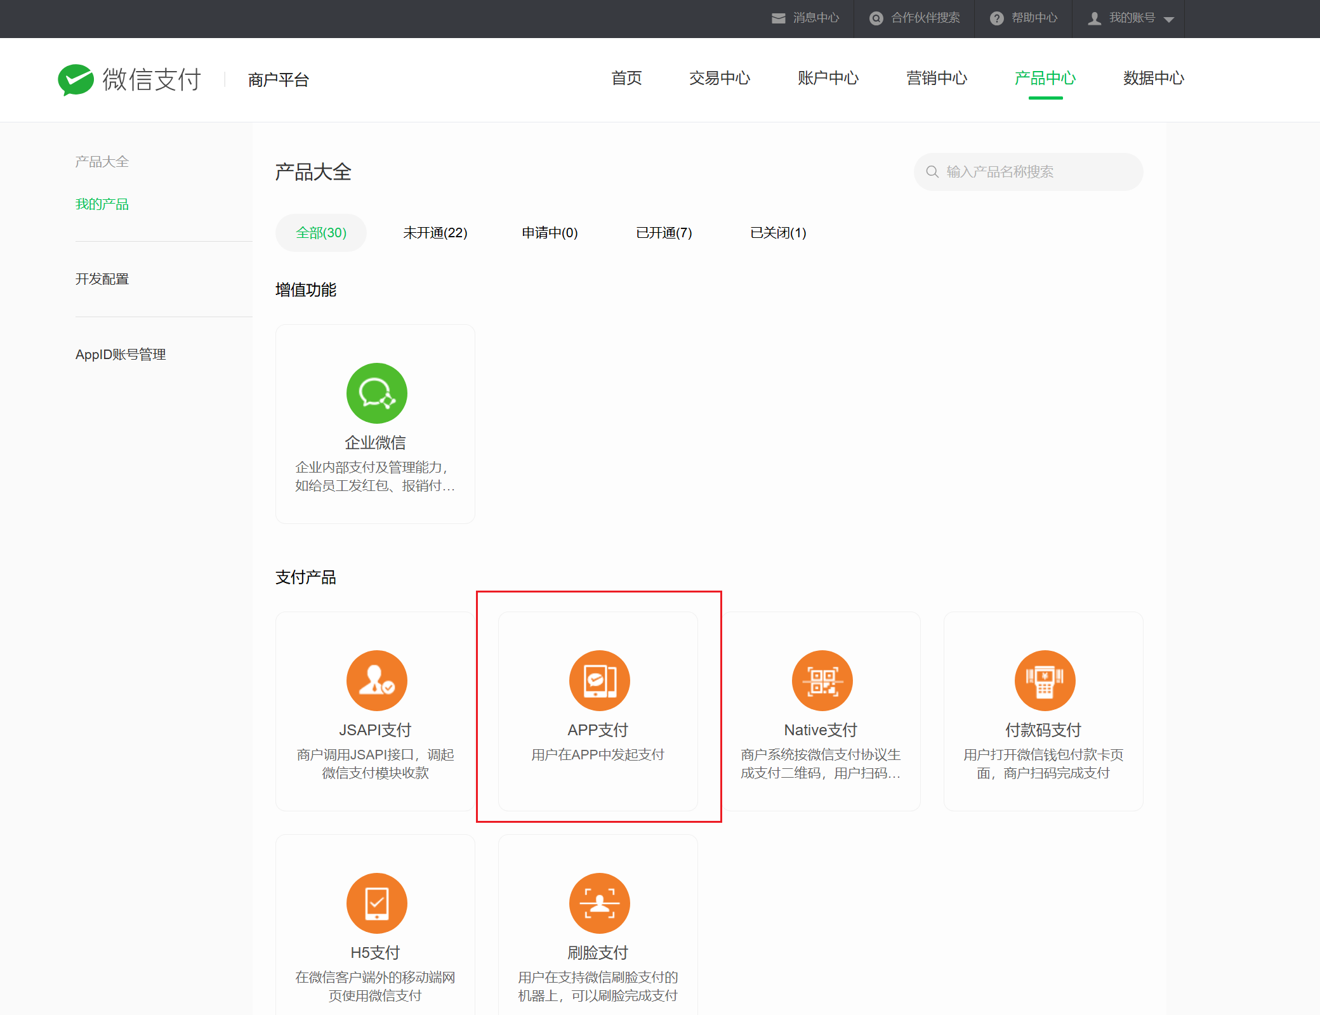Select the 申请中(0) filter tab

[550, 233]
